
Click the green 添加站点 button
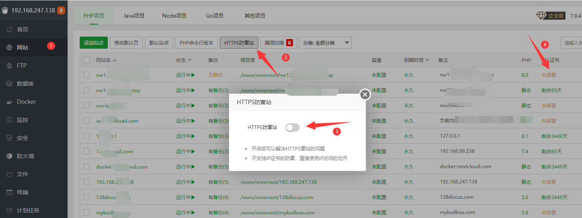94,43
